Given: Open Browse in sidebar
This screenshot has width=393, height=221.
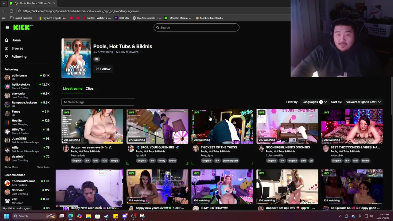Looking at the screenshot, I should pyautogui.click(x=17, y=48).
